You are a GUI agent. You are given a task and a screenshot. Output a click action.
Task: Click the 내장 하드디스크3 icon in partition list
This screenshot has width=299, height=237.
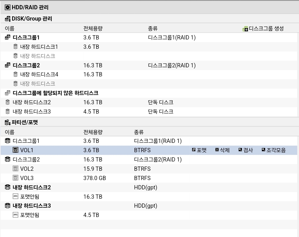click(7, 206)
